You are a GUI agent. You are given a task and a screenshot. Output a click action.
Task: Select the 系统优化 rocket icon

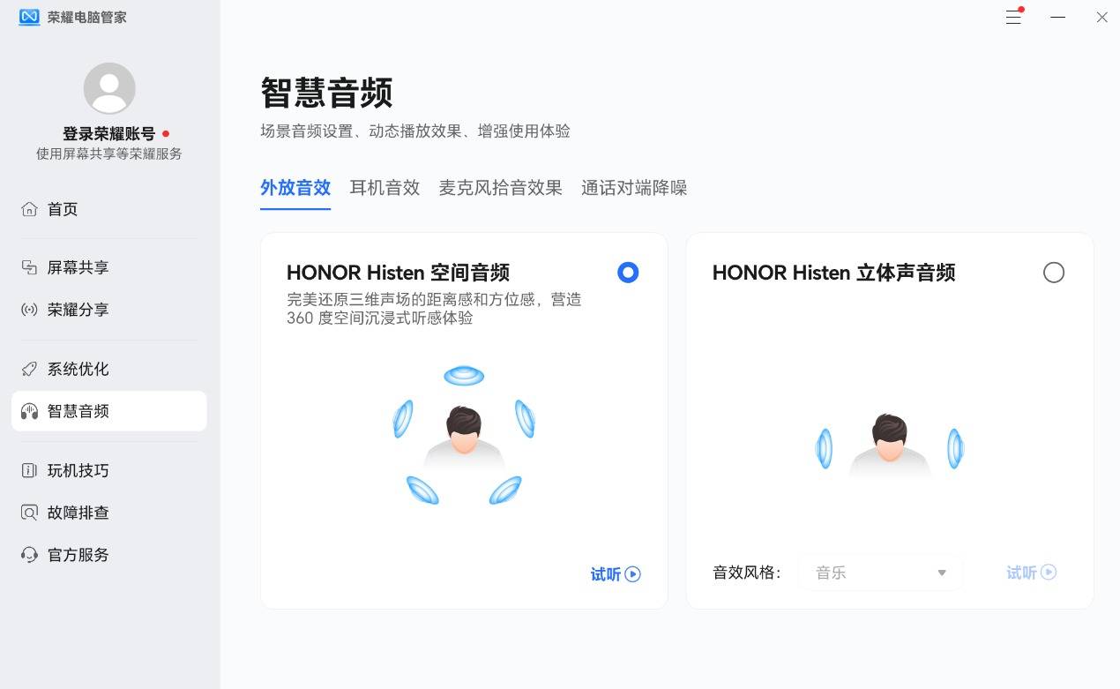(x=29, y=369)
